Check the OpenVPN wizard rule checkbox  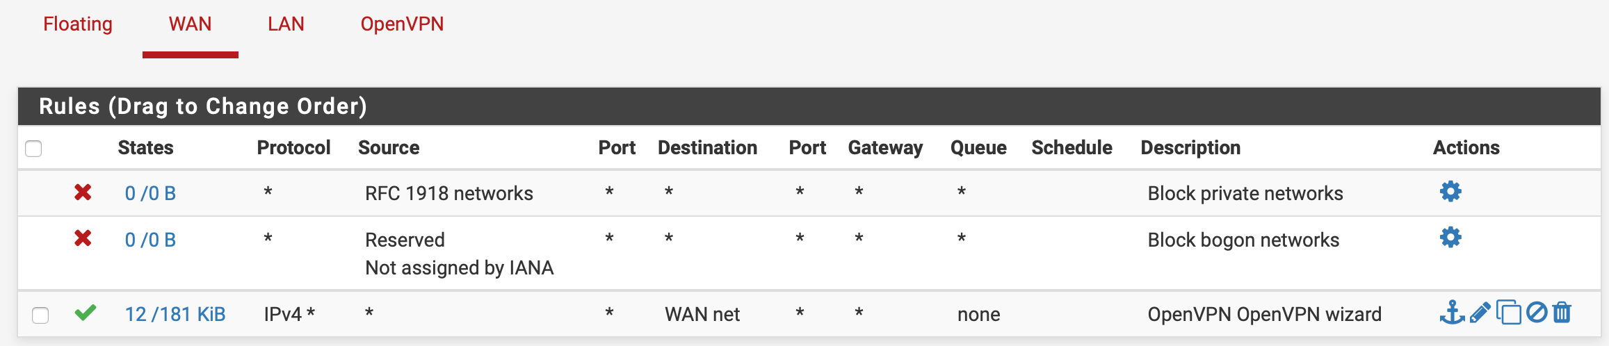[x=40, y=315]
